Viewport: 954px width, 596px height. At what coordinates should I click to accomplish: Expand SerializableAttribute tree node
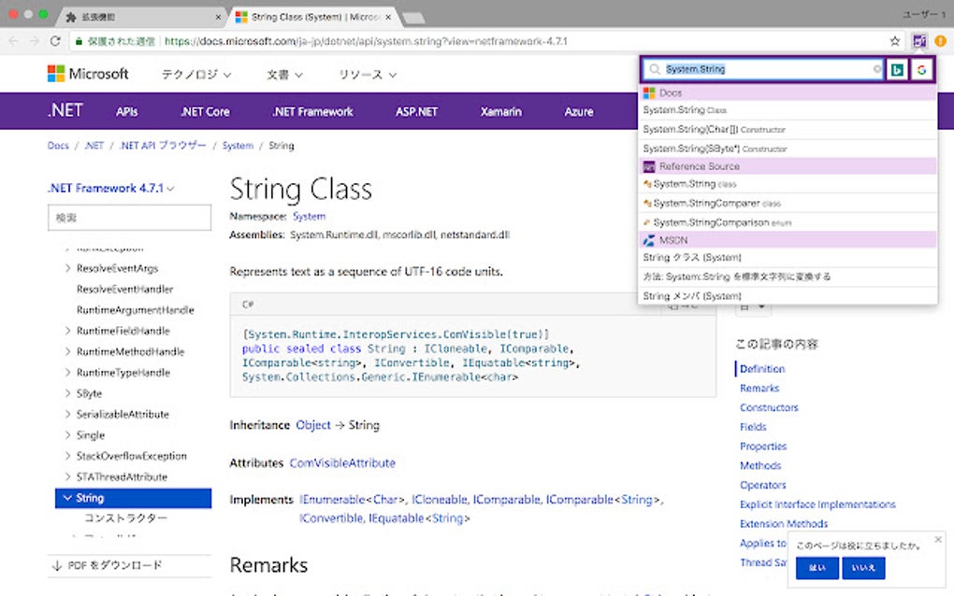[x=67, y=414]
